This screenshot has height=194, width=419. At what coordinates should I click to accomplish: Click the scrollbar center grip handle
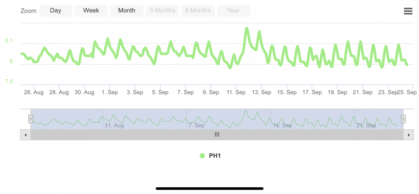coord(217,135)
